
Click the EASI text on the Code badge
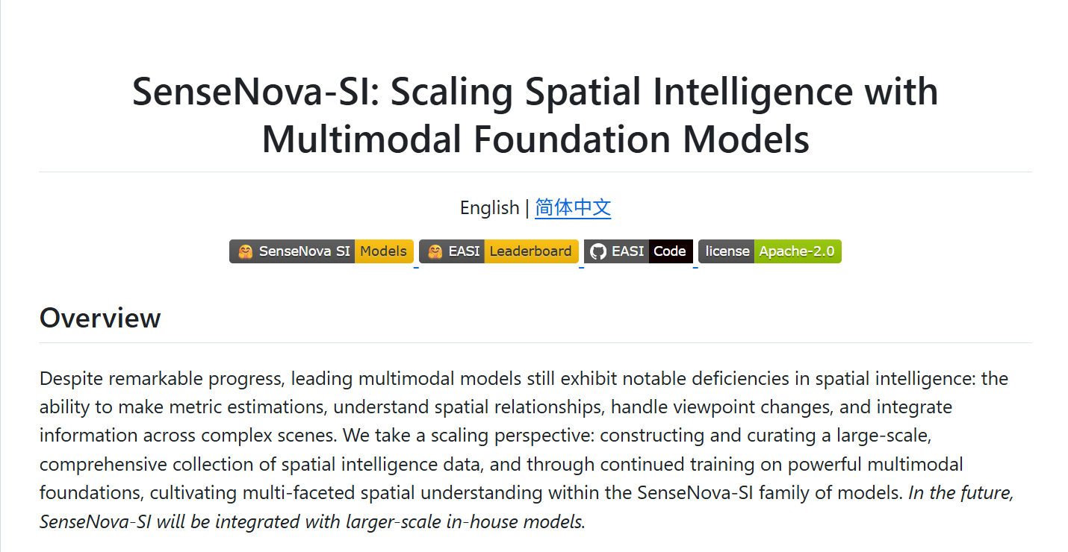[x=627, y=251]
